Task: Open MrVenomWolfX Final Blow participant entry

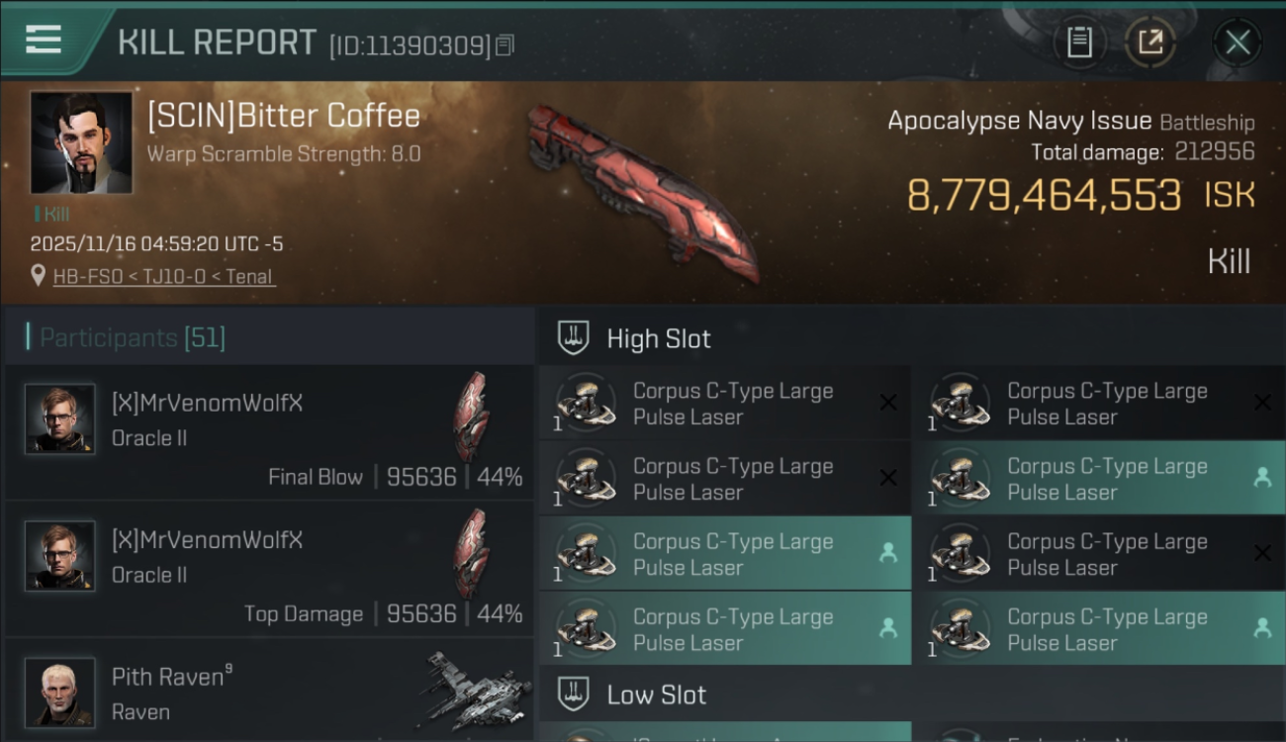Action: tap(269, 432)
